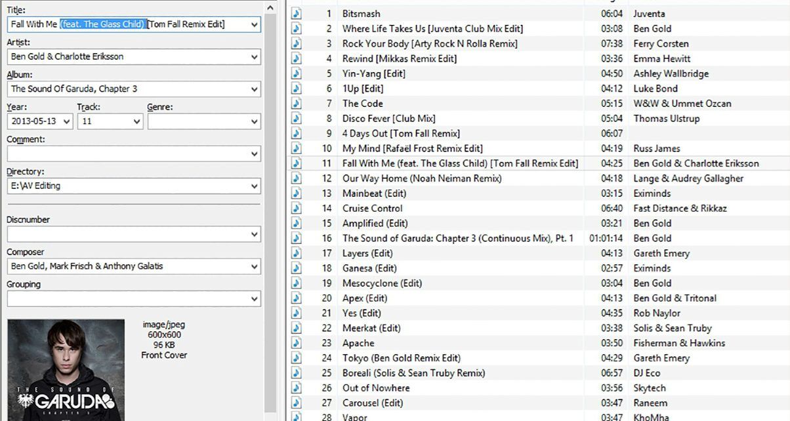Click the audio file icon for Apache
790x421 pixels.
(x=297, y=343)
